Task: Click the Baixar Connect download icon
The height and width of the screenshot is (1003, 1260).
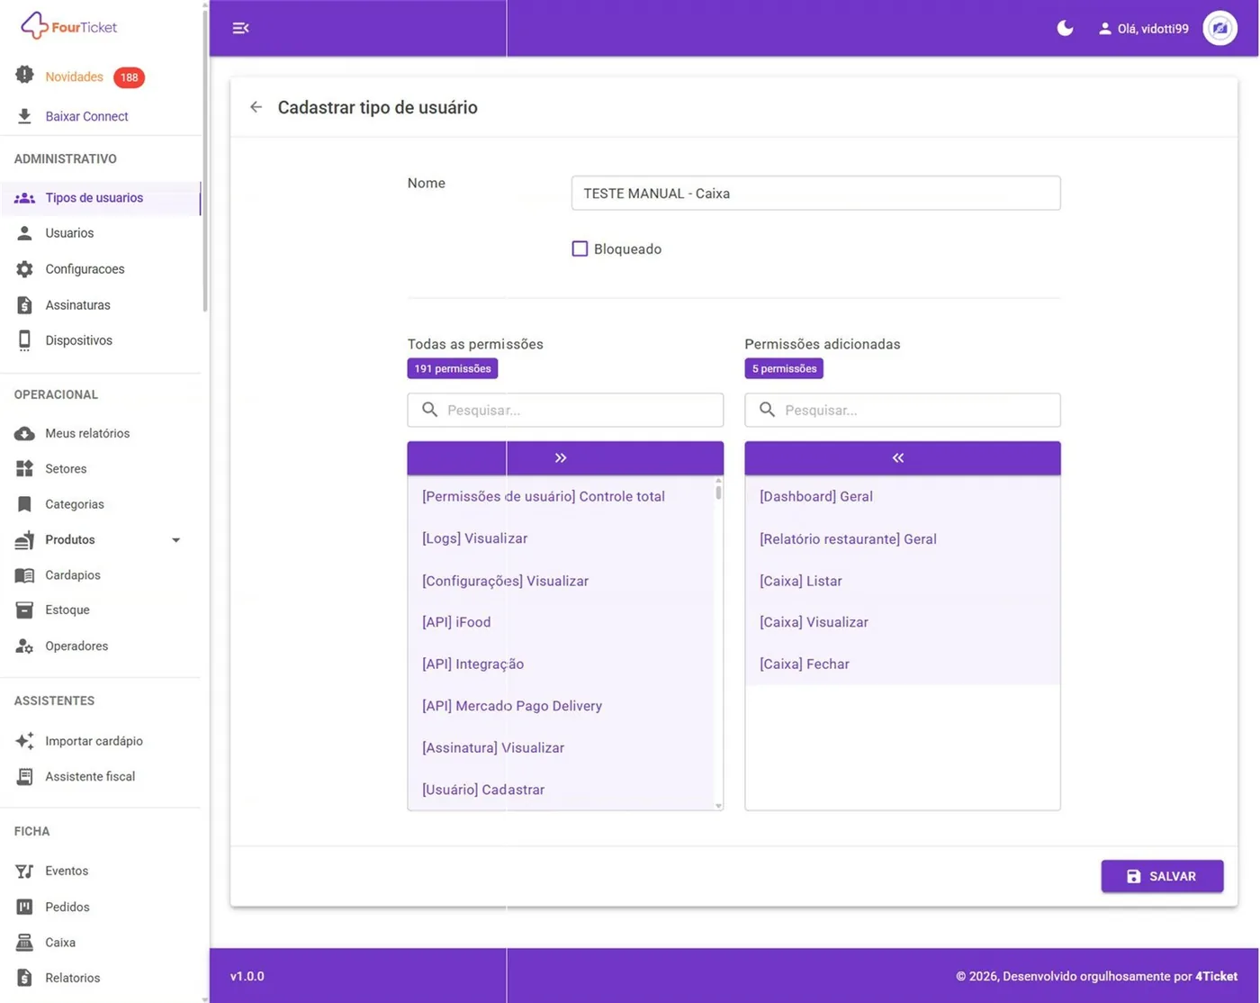Action: [24, 116]
